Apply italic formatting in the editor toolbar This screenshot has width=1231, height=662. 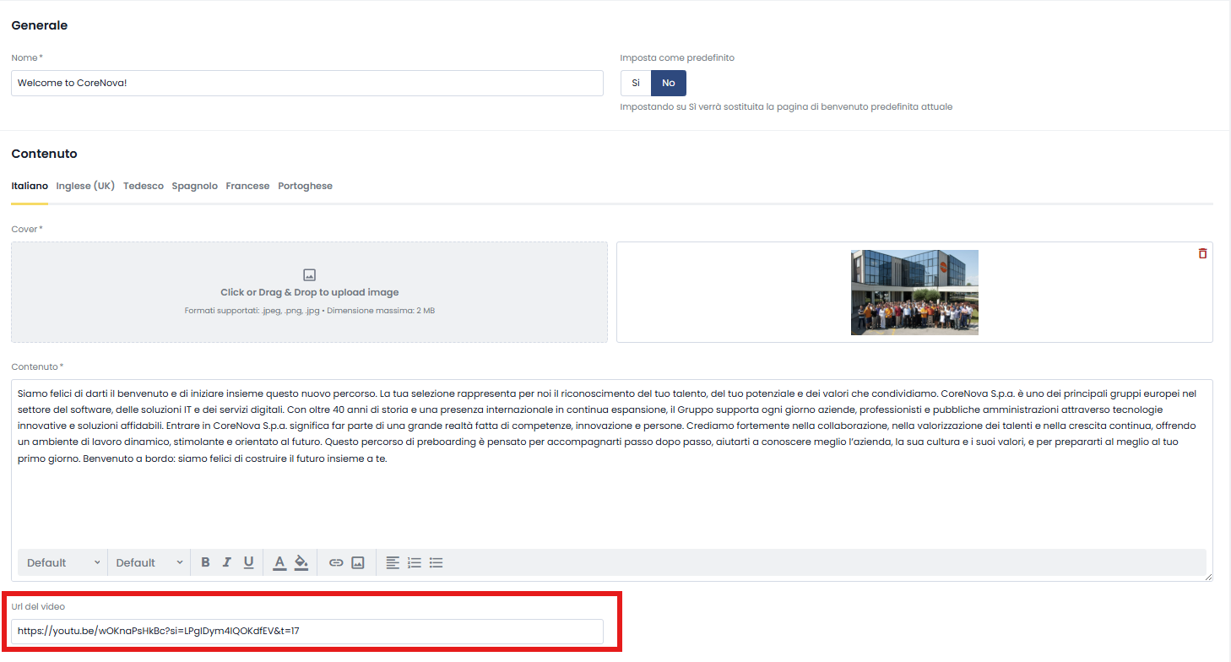coord(226,562)
